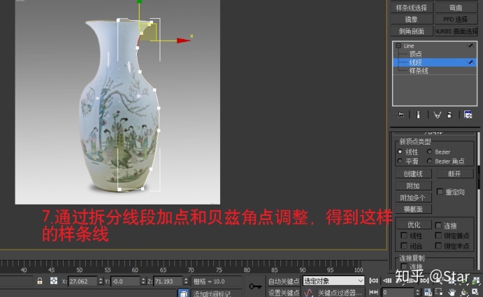The width and height of the screenshot is (483, 297).
Task: Click the Y coordinate spinner arrows
Action: click(x=144, y=281)
